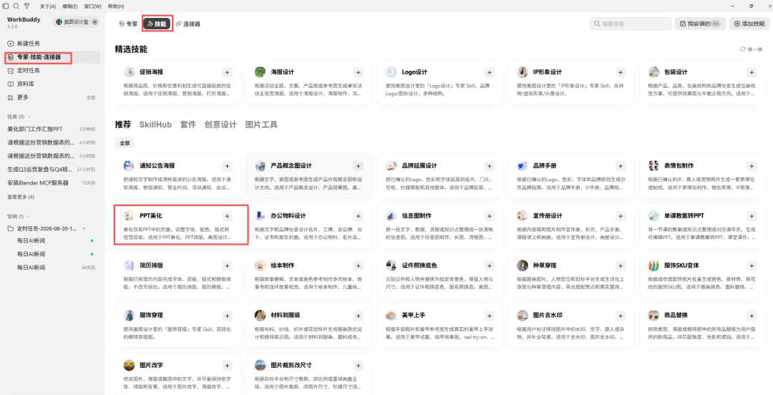This screenshot has height=395, width=773.
Task: Click the plus icon on 图片去水印 card
Action: point(621,316)
